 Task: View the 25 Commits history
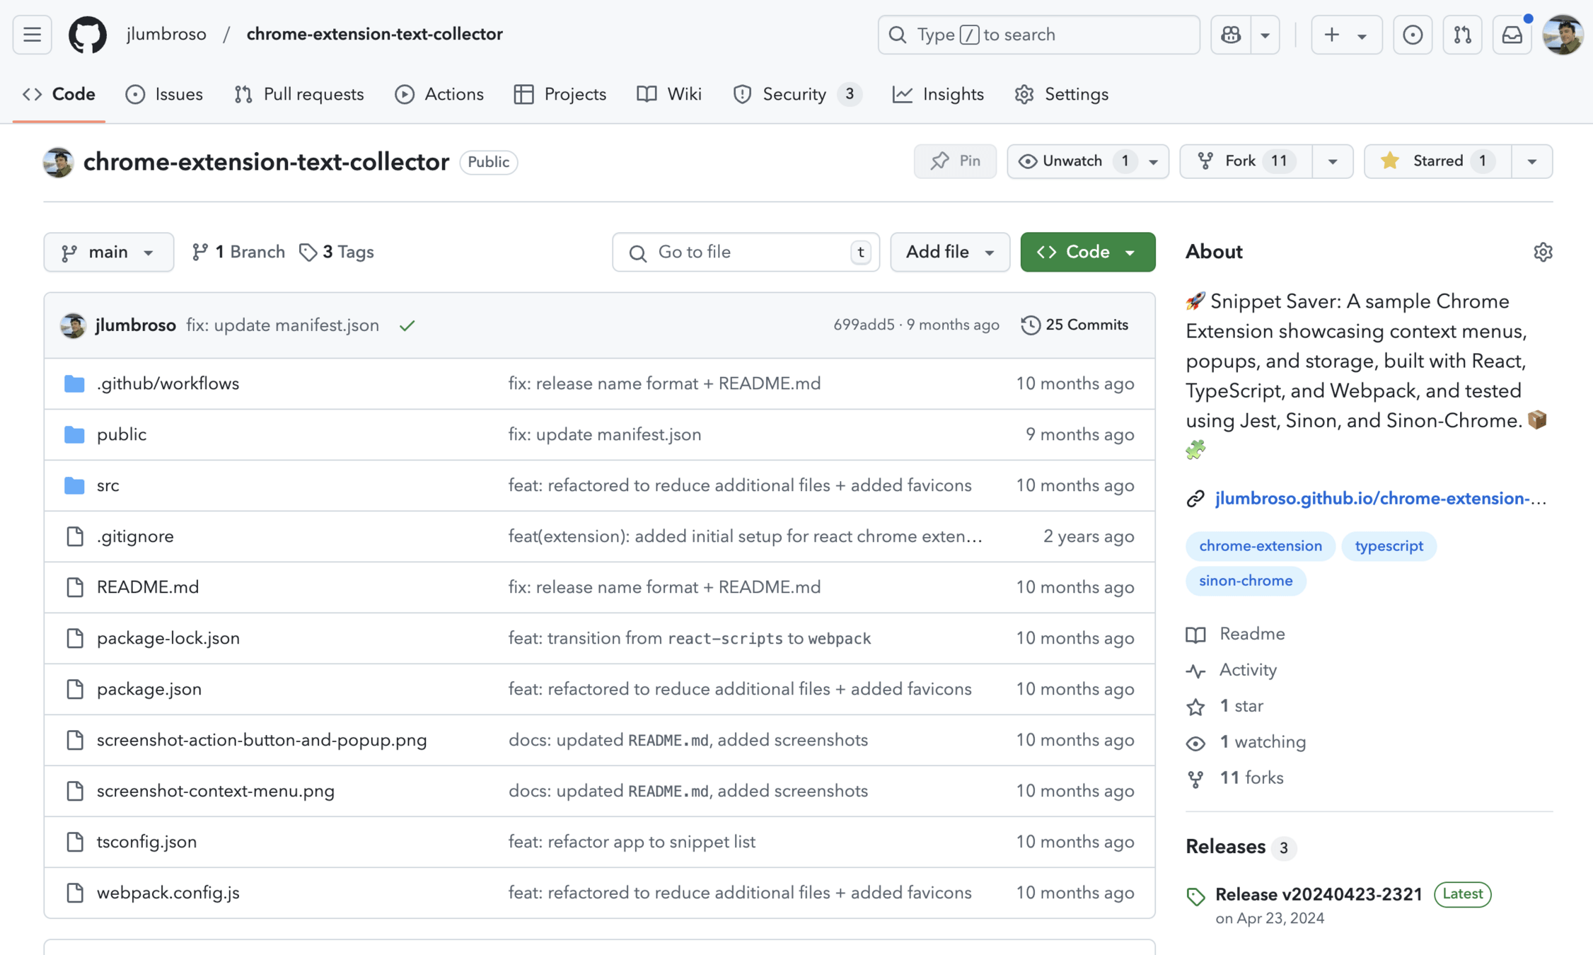click(x=1074, y=325)
